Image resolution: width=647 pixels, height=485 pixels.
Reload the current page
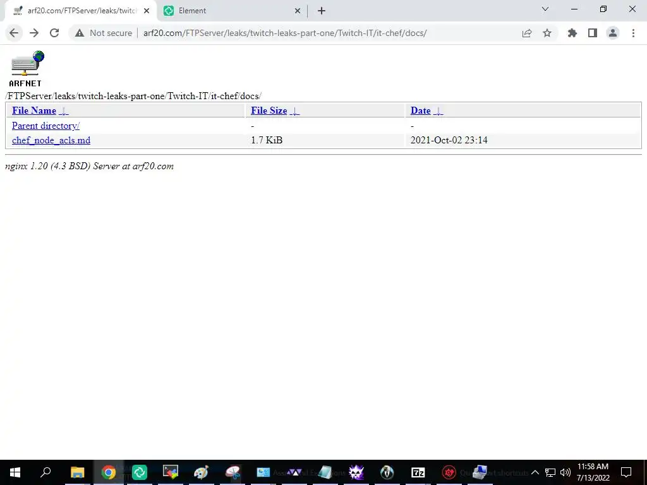[54, 33]
